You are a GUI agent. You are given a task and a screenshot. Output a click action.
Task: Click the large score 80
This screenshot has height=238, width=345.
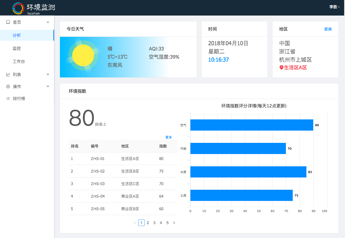[82, 118]
